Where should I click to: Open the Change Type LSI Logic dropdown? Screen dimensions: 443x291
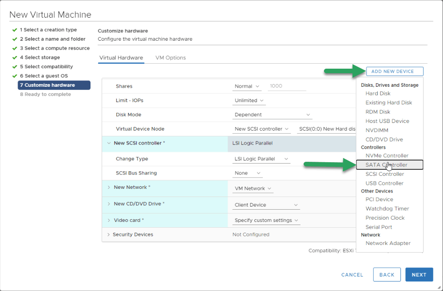[x=262, y=159]
